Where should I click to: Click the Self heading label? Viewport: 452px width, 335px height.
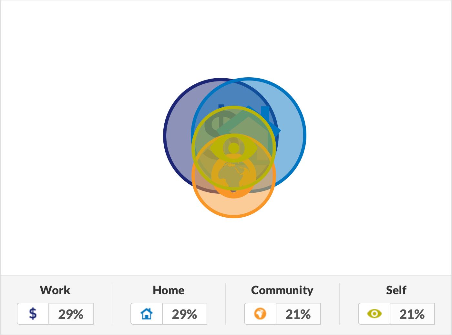(396, 290)
